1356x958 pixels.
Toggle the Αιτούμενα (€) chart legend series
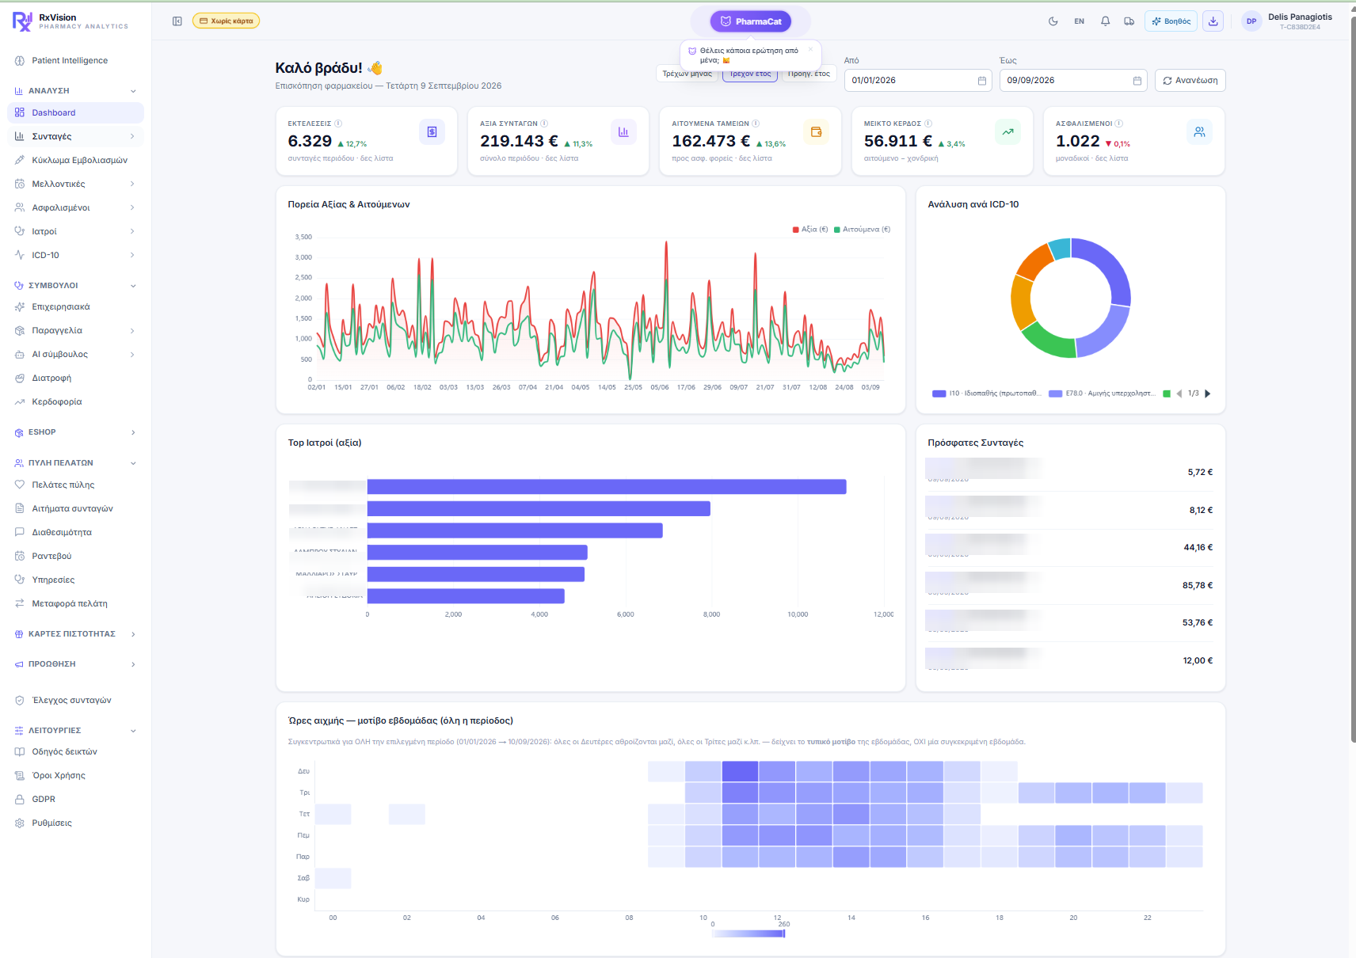[x=863, y=230]
